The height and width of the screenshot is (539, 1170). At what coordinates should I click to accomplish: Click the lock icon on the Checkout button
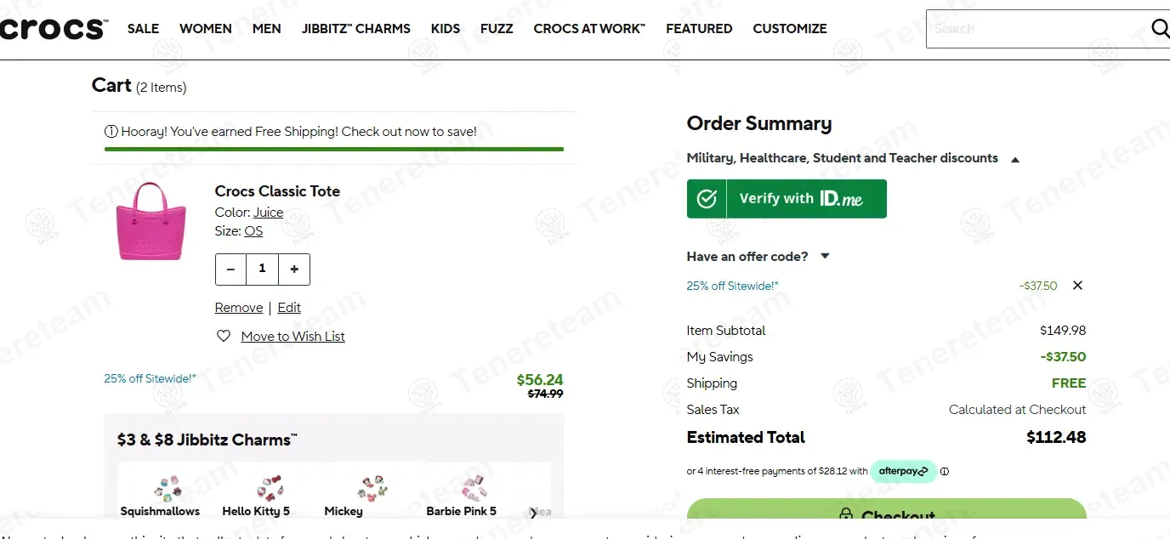pos(846,515)
